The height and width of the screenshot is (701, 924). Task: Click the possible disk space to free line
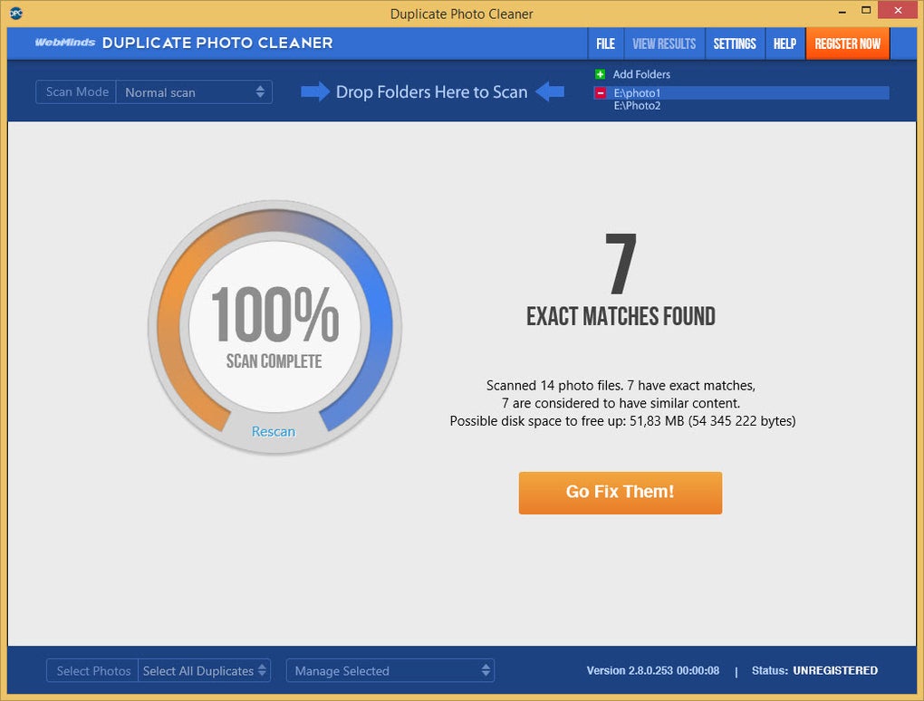click(622, 421)
